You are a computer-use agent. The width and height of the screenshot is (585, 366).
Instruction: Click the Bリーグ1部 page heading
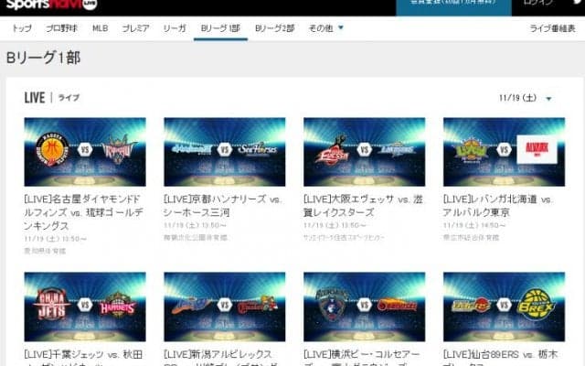[43, 58]
